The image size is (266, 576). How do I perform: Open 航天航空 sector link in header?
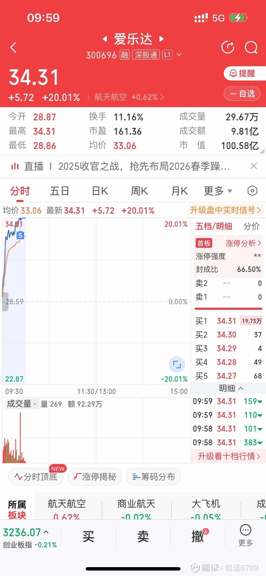point(129,97)
